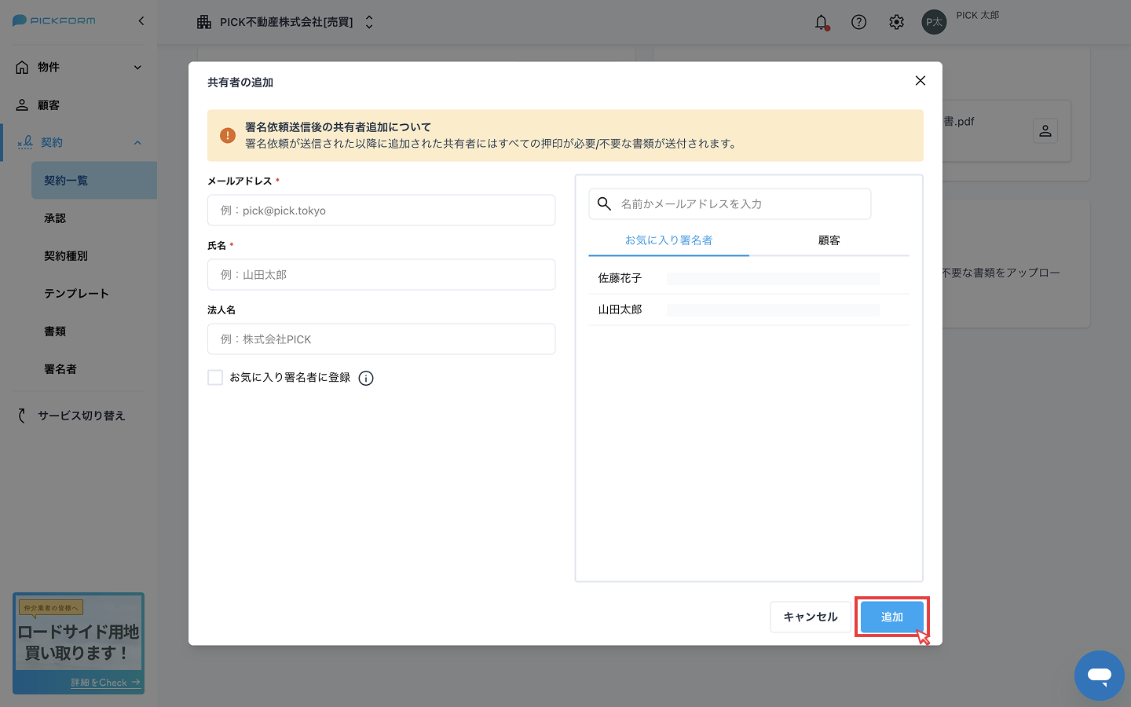Enable お気に入り署名者に登録 checkbox
Screen dimensions: 1131x707
tap(215, 378)
